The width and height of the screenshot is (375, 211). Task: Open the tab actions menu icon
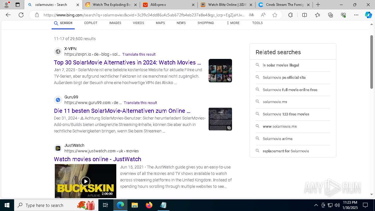pos(18,5)
